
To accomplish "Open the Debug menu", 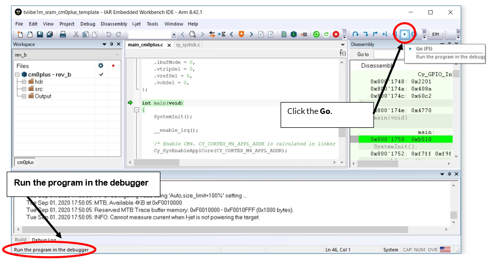I will click(x=88, y=24).
